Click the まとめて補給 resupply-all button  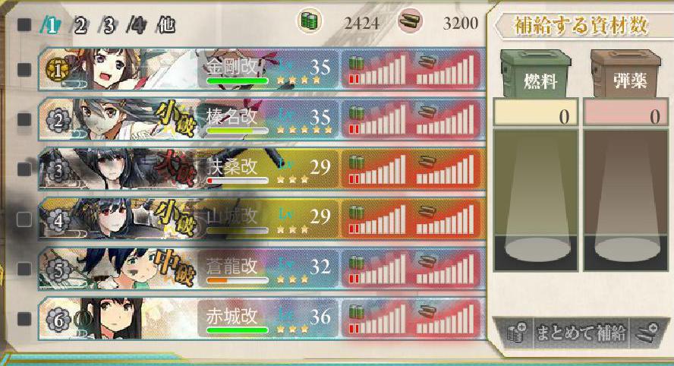581,333
